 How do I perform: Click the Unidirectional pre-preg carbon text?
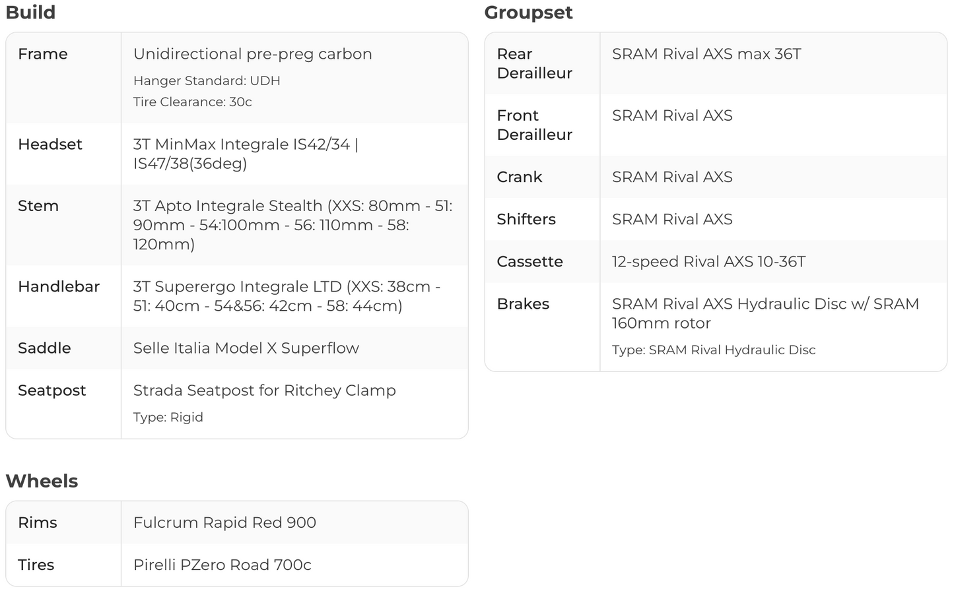tap(252, 54)
